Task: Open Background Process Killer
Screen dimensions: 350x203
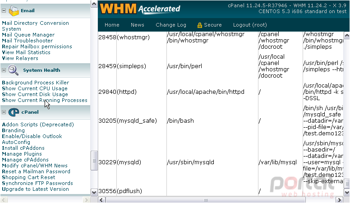Action: click(x=36, y=83)
